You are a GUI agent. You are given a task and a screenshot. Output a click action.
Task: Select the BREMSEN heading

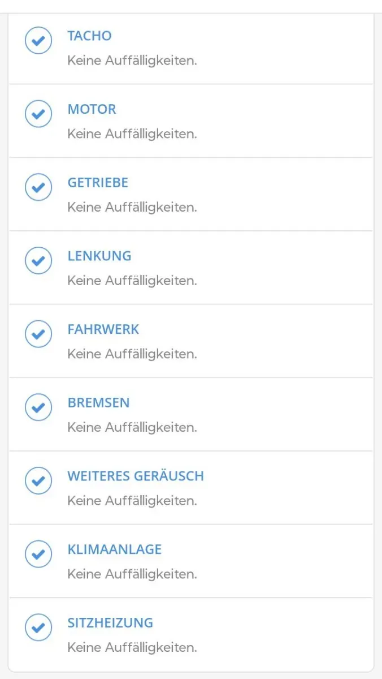(x=98, y=403)
